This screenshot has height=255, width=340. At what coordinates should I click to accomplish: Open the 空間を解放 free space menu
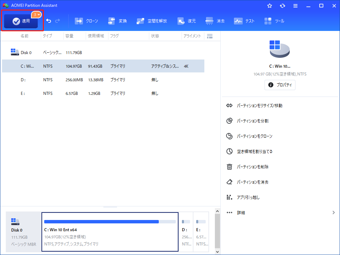click(152, 21)
